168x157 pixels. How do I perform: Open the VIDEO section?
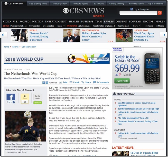coord(7,22)
